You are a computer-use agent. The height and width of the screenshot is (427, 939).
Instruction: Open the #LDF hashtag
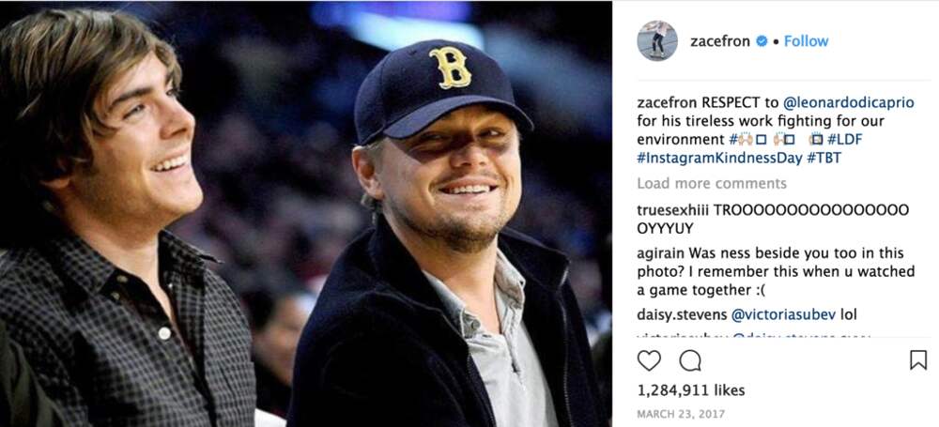click(846, 141)
